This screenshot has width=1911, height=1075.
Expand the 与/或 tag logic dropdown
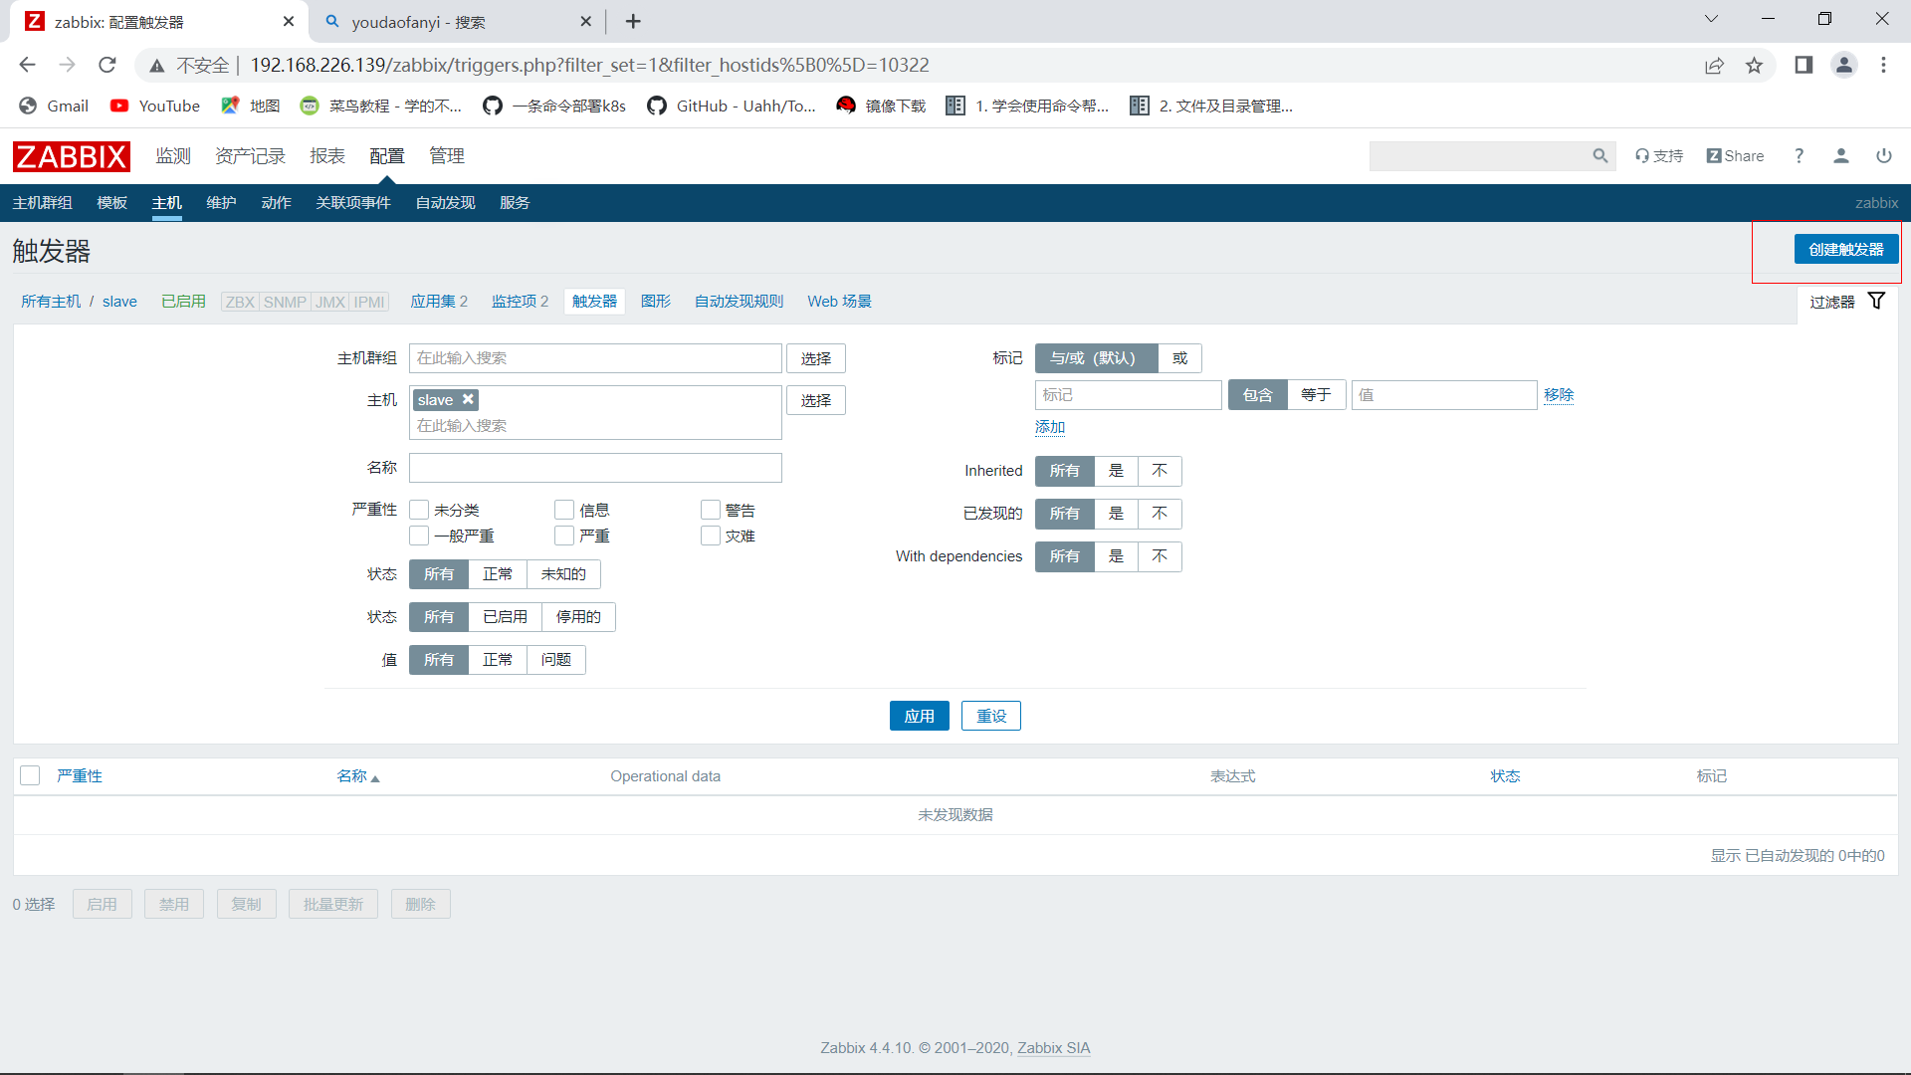pos(1096,357)
